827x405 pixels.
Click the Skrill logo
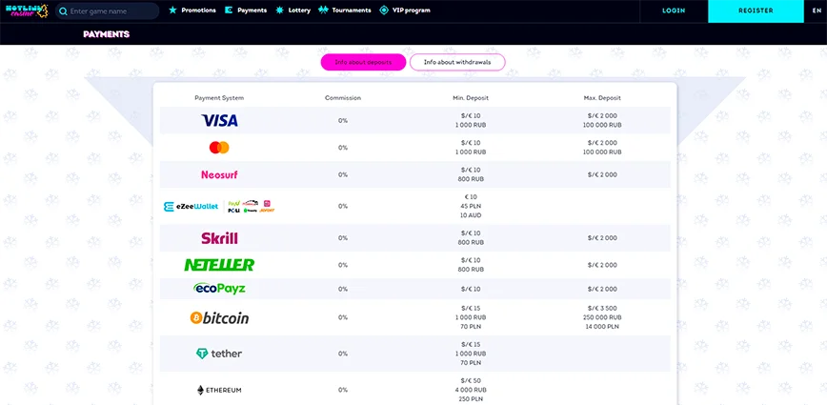[x=219, y=238]
